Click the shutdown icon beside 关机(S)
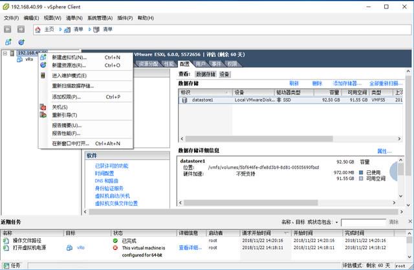The width and height of the screenshot is (414, 270). 43,107
